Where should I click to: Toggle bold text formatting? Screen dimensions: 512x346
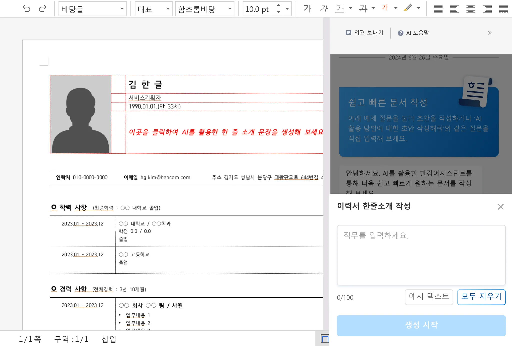[x=308, y=9]
